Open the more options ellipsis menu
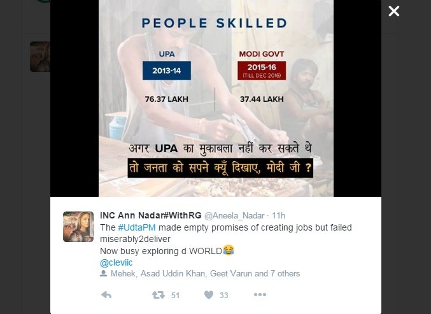The width and height of the screenshot is (431, 314). 260,295
